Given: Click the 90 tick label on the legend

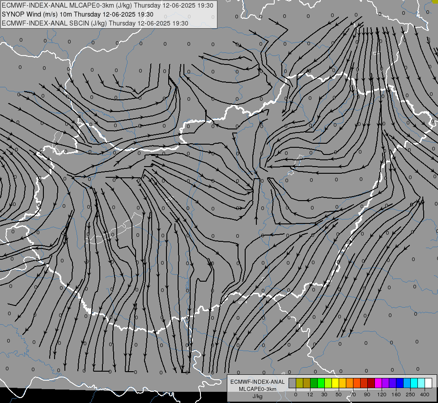Looking at the screenshot, I should [367, 394].
